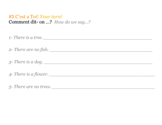The height and width of the screenshot is (125, 162).
Task: Click the answer blank for 'There is a dog.'
Action: (98, 64)
